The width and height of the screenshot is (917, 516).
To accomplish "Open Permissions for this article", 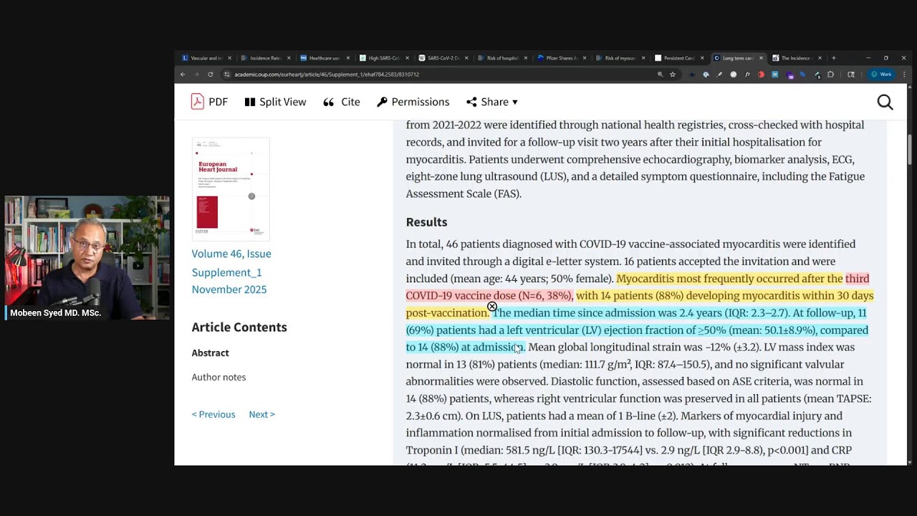I will pos(413,102).
